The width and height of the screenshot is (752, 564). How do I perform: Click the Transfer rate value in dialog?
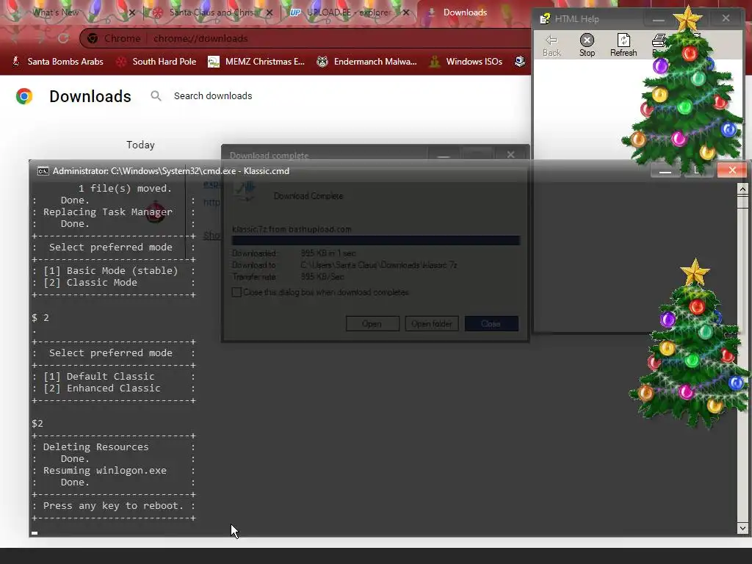click(x=322, y=277)
